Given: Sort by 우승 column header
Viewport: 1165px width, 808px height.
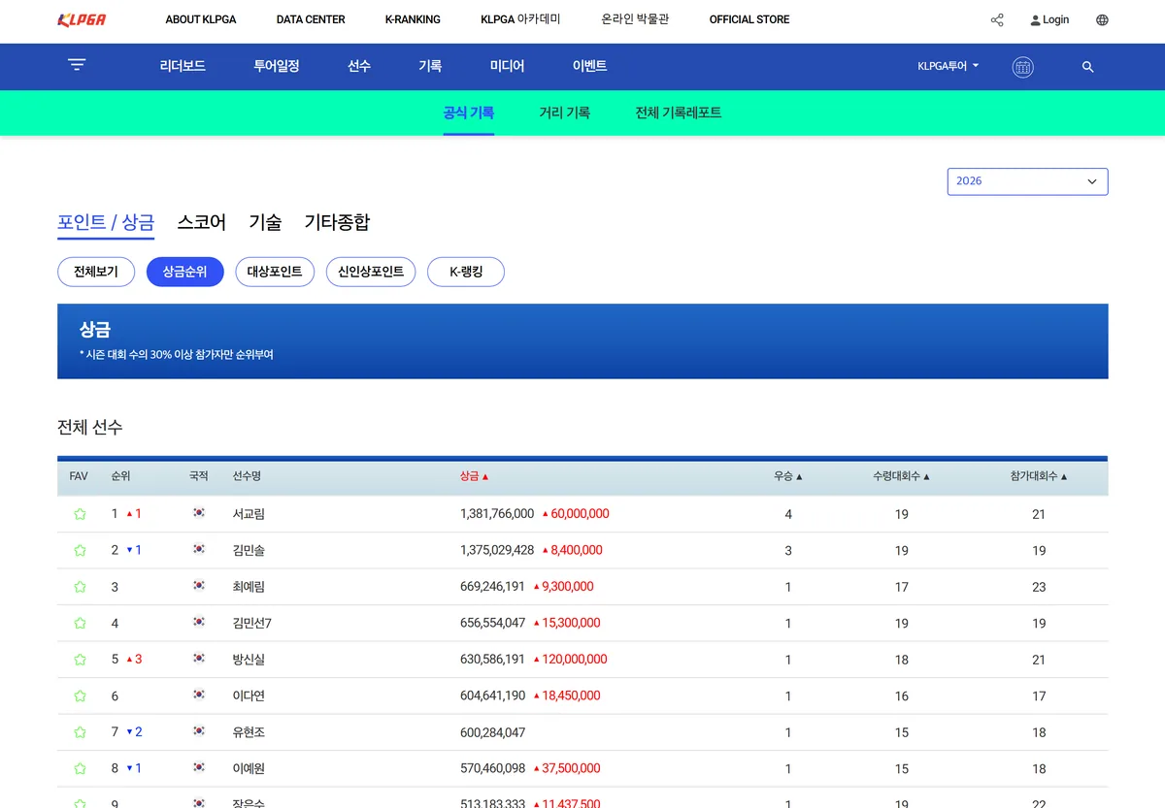Looking at the screenshot, I should (x=788, y=476).
